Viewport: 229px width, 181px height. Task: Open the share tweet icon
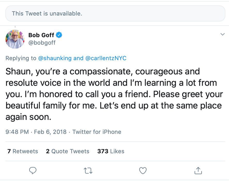[198, 170]
